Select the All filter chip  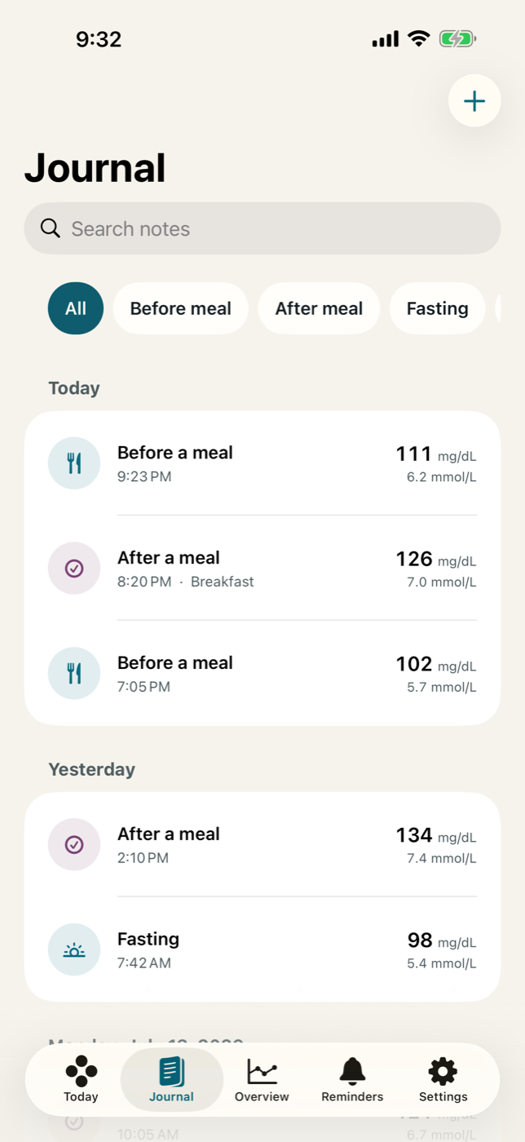click(76, 308)
